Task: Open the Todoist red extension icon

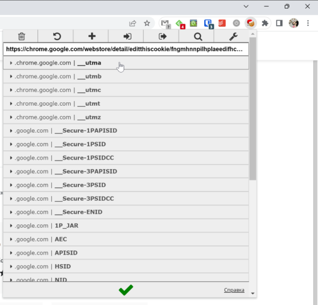Action: click(x=222, y=23)
